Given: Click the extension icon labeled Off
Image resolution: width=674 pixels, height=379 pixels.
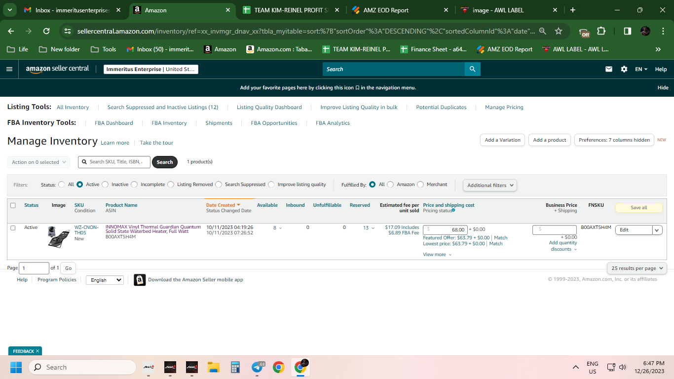Looking at the screenshot, I should (584, 32).
